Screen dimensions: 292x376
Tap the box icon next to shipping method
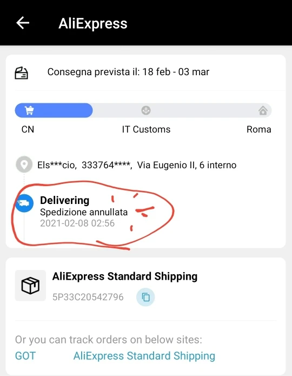coord(30,285)
